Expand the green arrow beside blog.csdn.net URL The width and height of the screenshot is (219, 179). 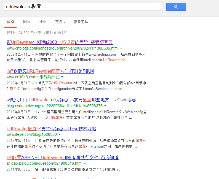point(105,106)
